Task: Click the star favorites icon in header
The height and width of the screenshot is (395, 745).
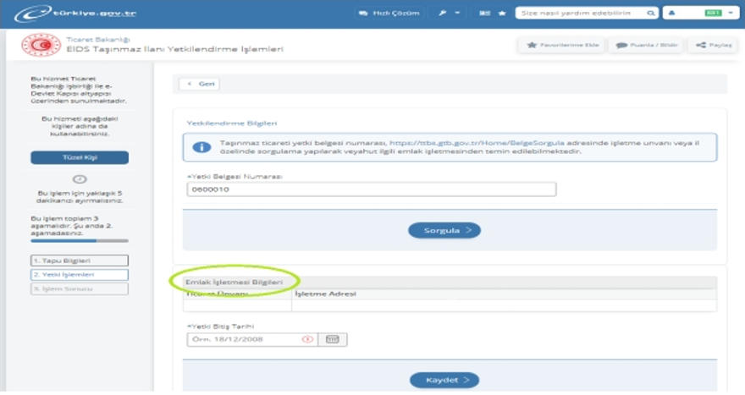Action: click(502, 14)
